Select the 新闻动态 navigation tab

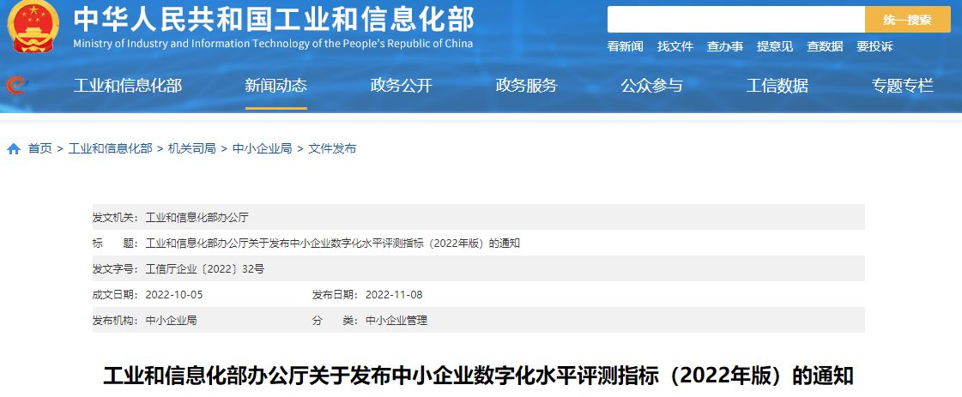pos(276,86)
